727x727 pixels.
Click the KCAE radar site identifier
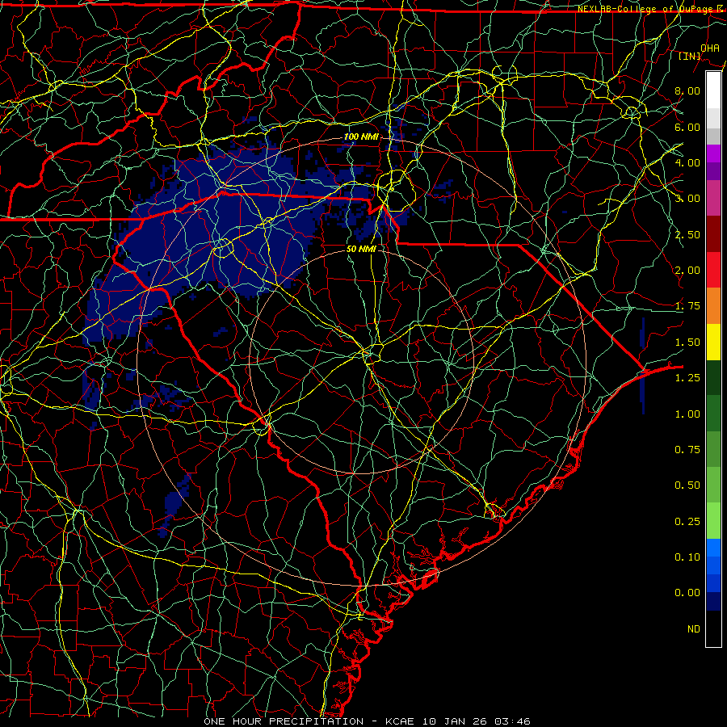click(400, 721)
